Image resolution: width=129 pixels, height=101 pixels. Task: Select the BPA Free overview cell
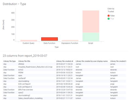point(26,90)
